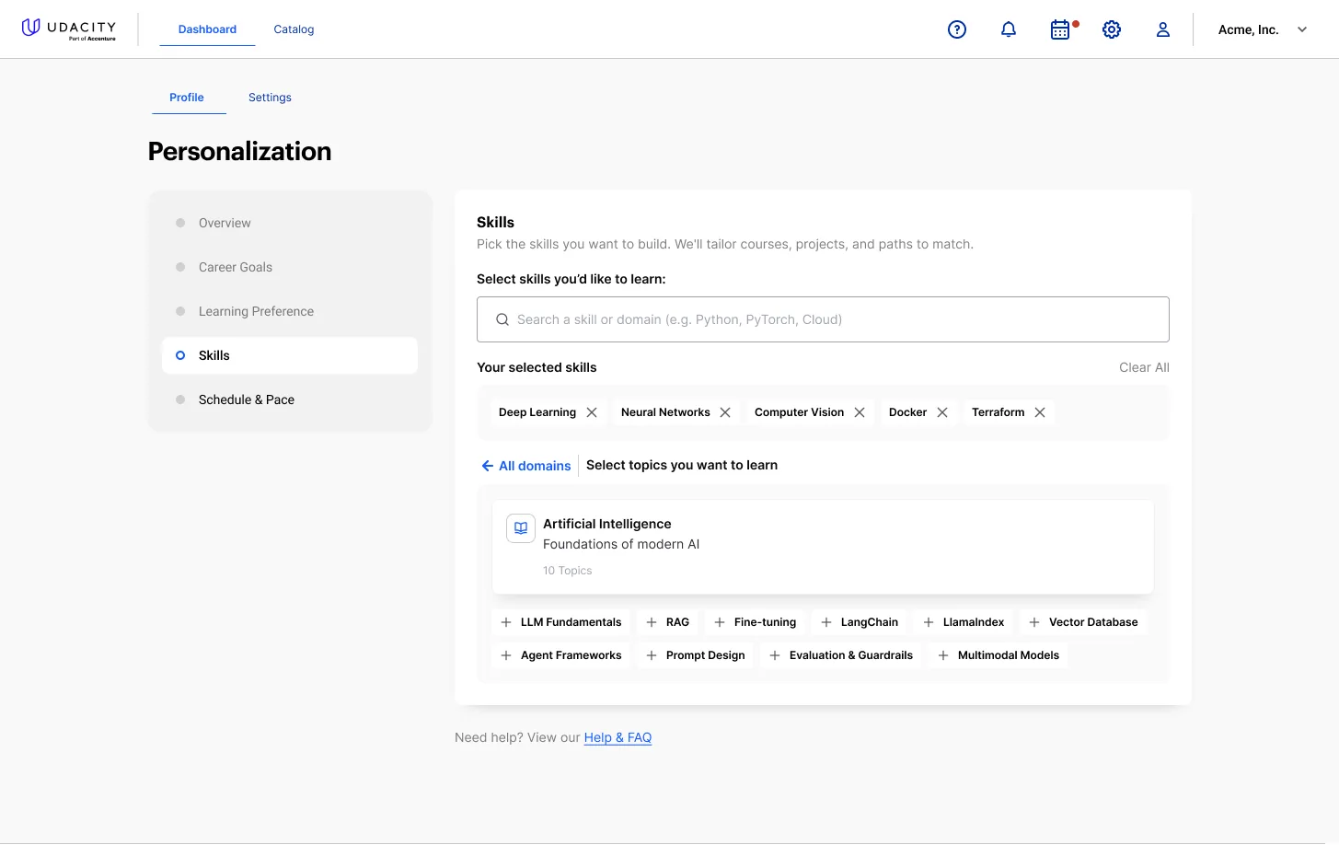The width and height of the screenshot is (1339, 845).
Task: Remove Deep Learning skill with X
Action: 592,412
